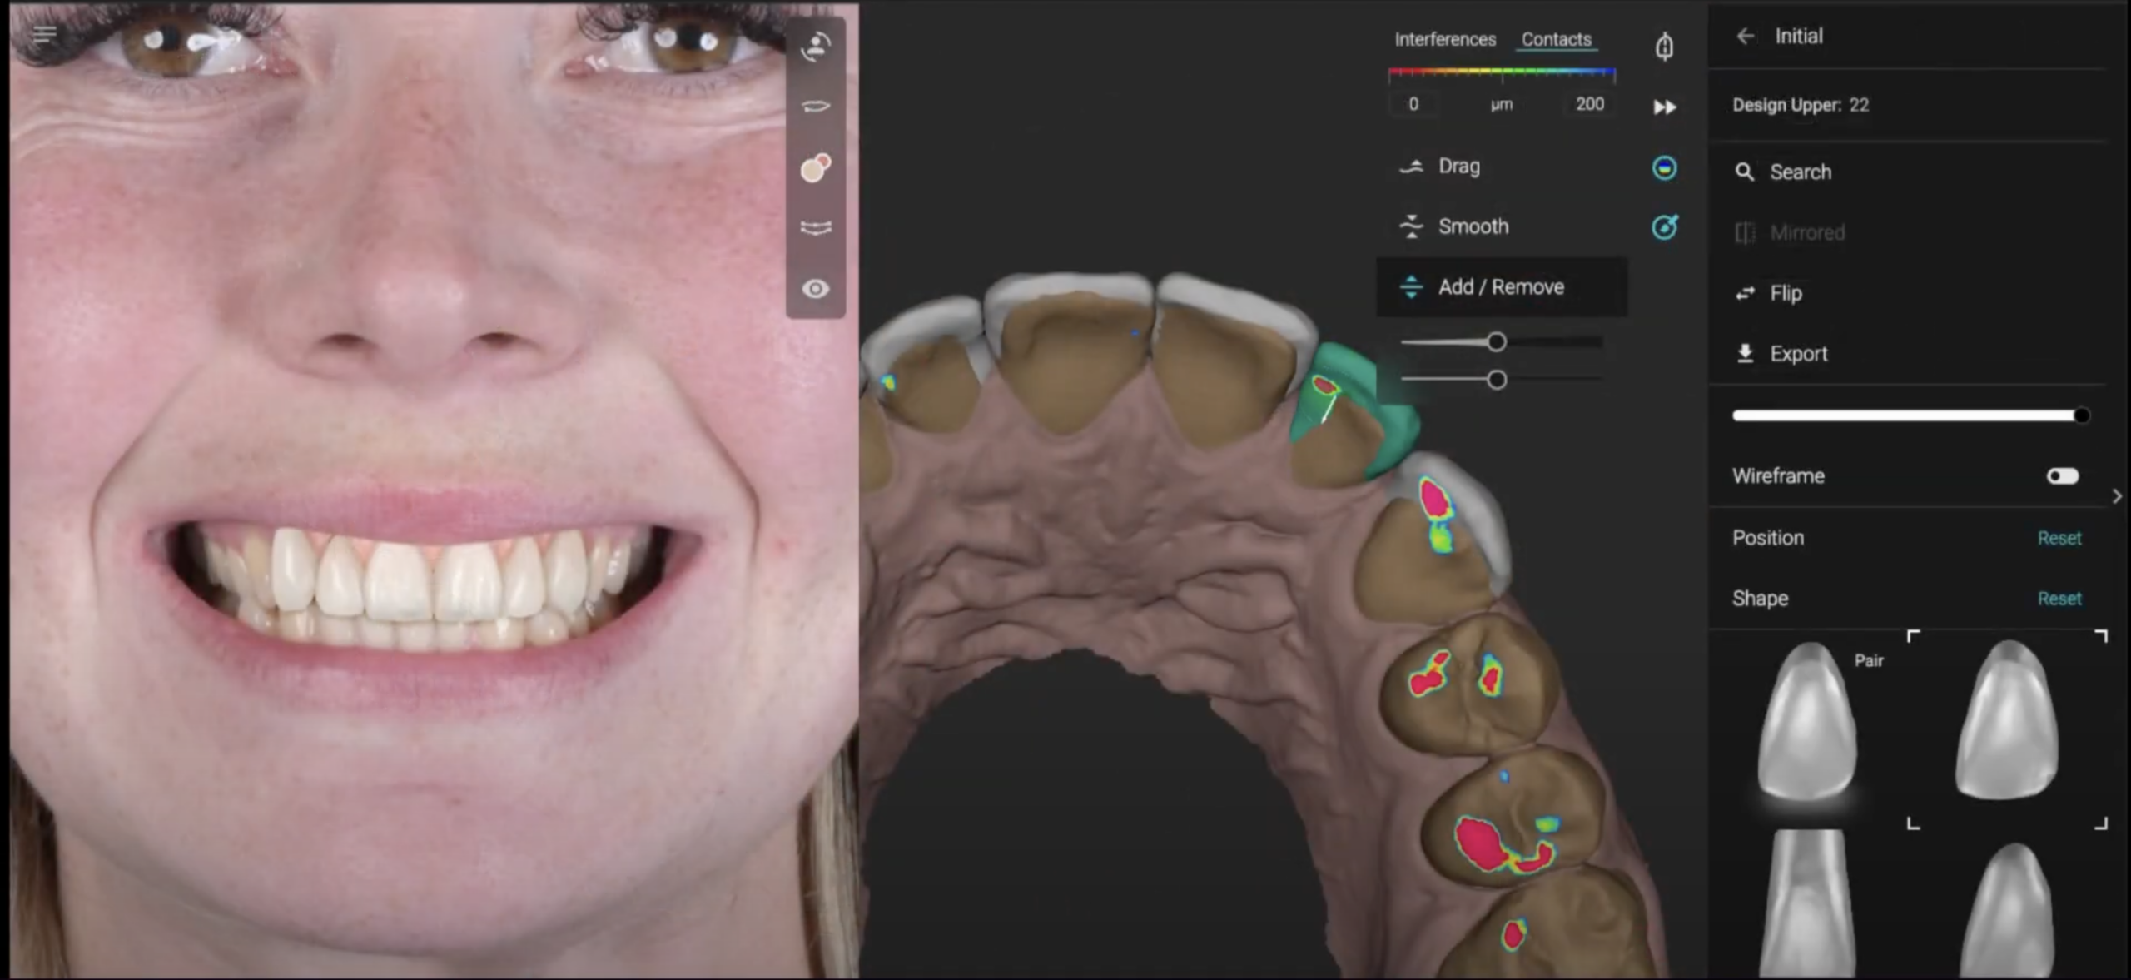Viewport: 2131px width, 980px height.
Task: Click the fast-forward double arrow icon
Action: tap(1664, 107)
